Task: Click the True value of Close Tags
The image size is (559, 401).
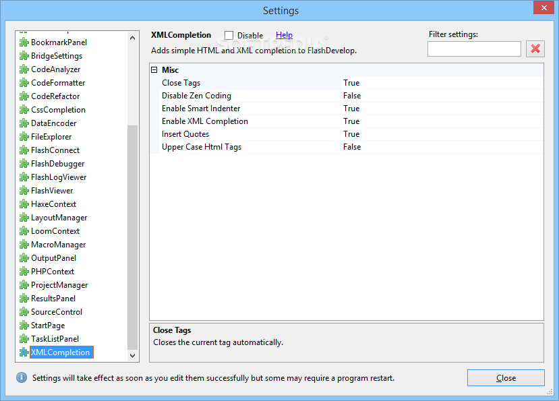Action: pos(351,83)
